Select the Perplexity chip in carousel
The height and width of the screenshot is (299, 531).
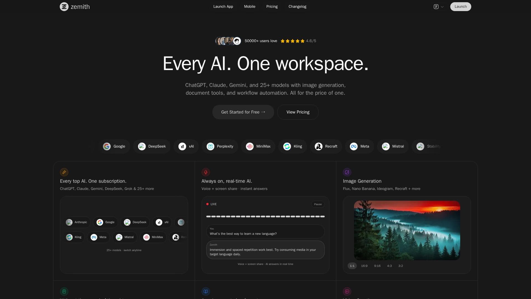(x=220, y=146)
